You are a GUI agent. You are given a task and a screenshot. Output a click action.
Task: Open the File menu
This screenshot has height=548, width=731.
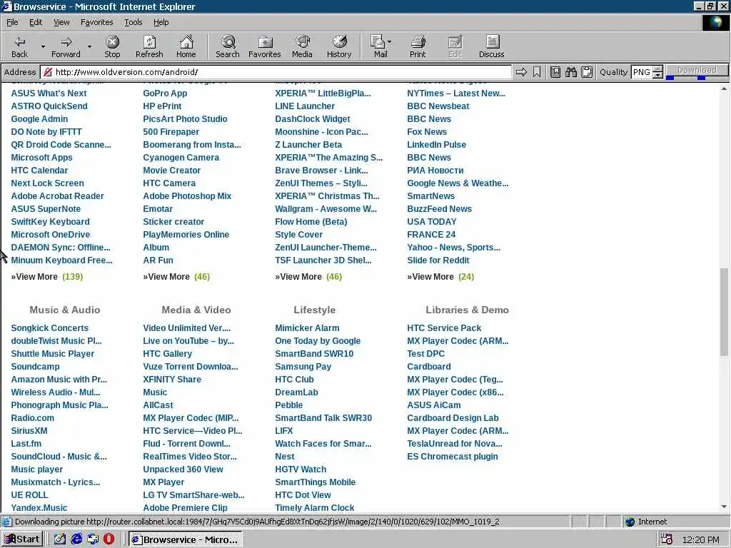click(x=12, y=22)
